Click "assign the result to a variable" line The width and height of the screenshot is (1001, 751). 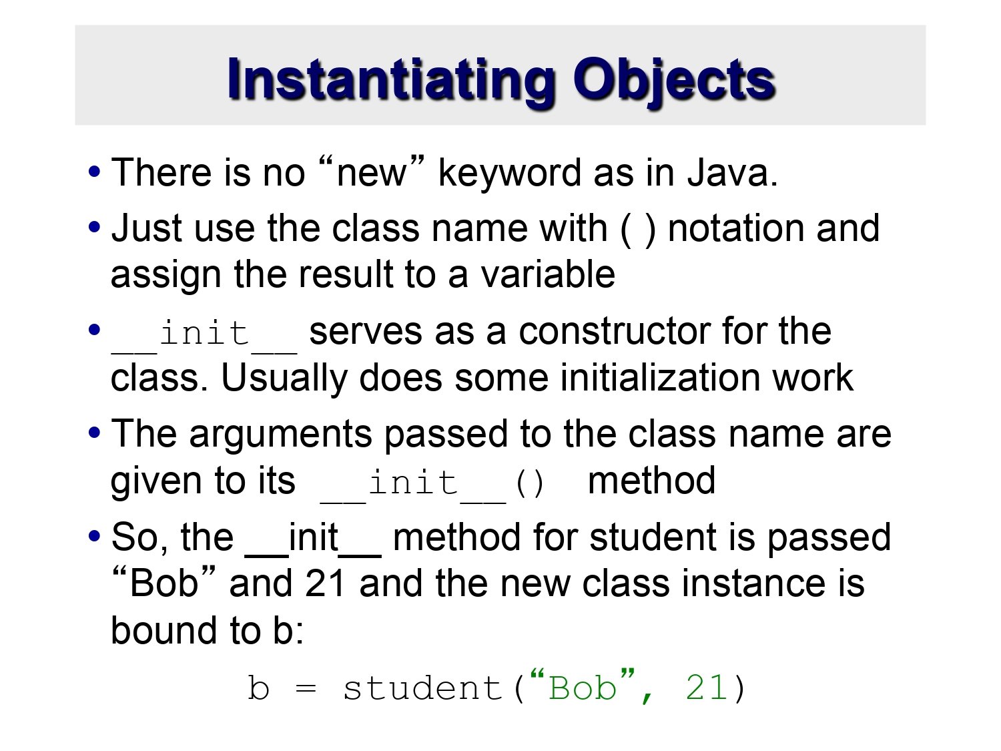tap(362, 275)
